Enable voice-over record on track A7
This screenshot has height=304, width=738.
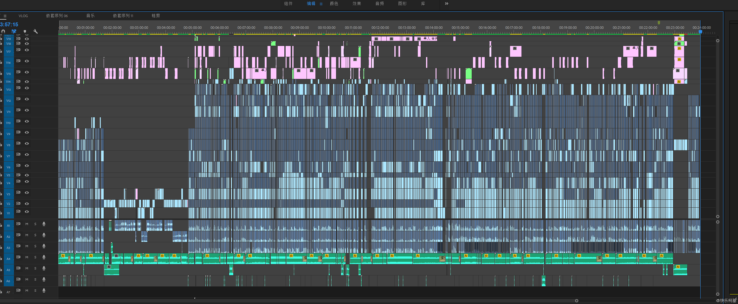click(44, 290)
